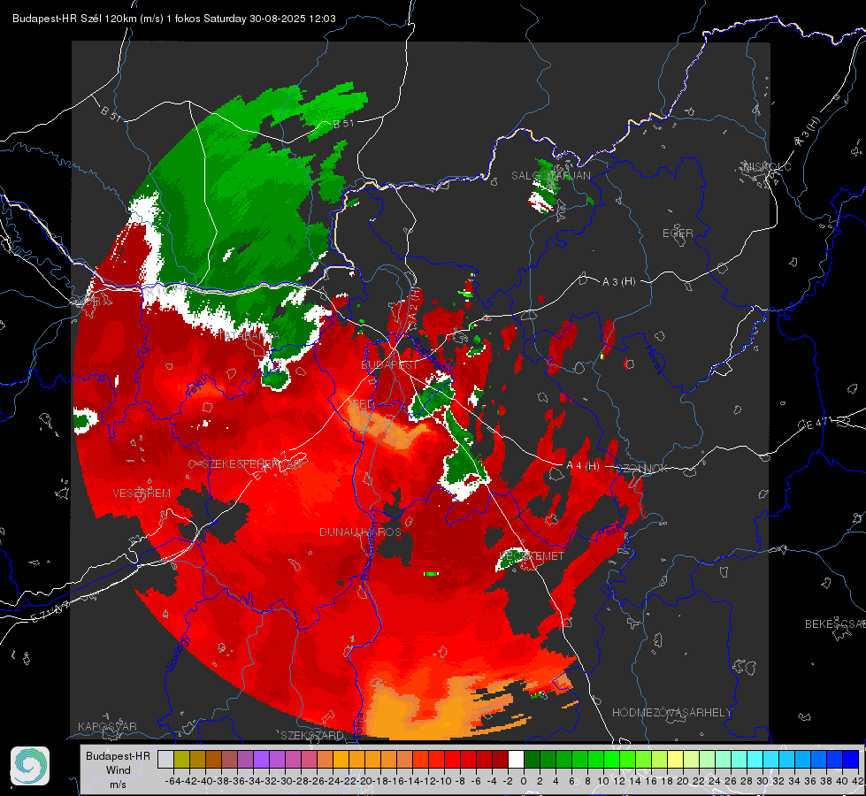Click the MISKOLC city label
The height and width of the screenshot is (796, 866).
point(767,166)
